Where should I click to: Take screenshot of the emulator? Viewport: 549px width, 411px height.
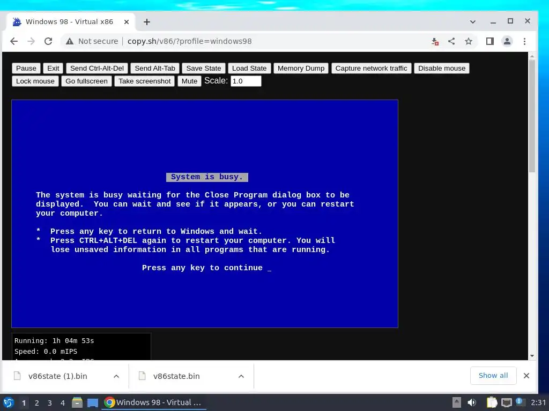click(x=145, y=81)
